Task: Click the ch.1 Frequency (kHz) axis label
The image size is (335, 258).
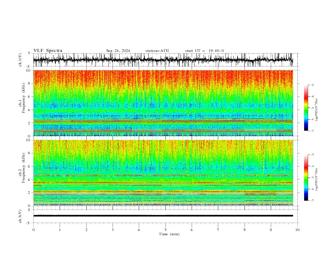Action: pos(22,98)
